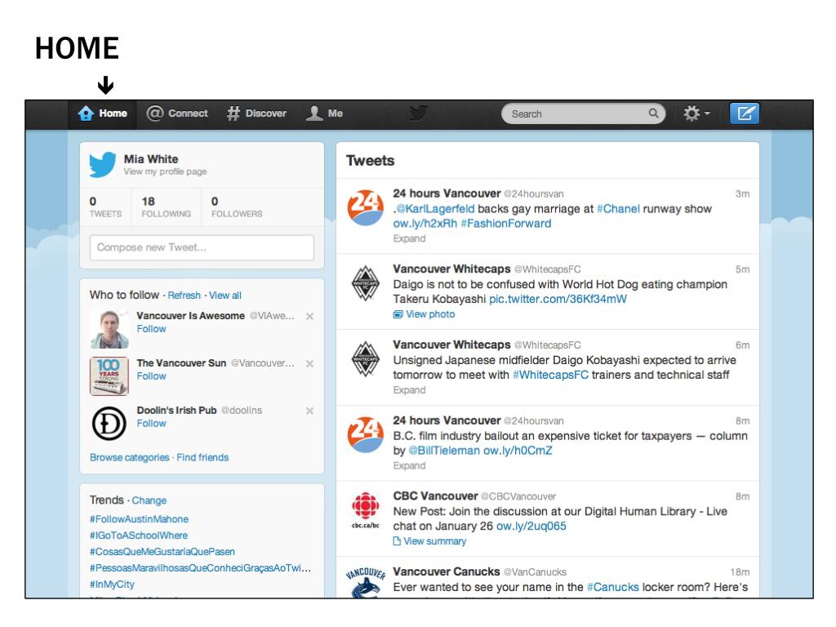Open the Vancouver Canucks account name

[447, 571]
